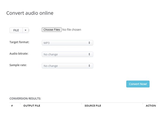Expand the Audio bitrate dropdown

pos(67,54)
